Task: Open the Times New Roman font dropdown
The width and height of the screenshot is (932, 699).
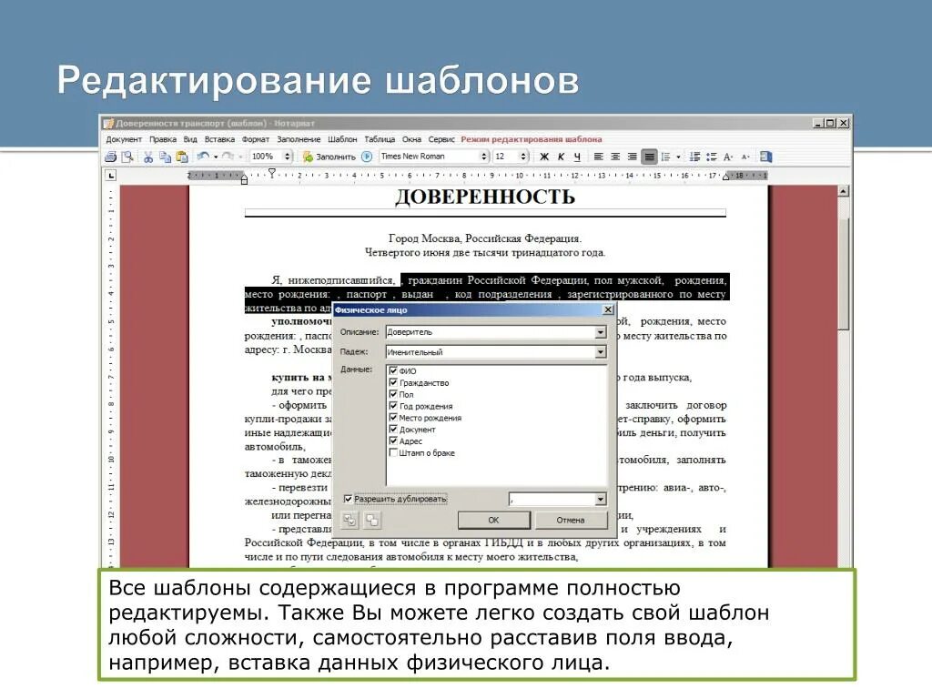Action: 483,157
